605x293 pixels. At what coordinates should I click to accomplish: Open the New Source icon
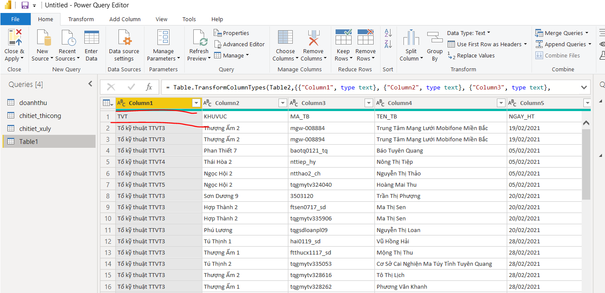click(42, 38)
